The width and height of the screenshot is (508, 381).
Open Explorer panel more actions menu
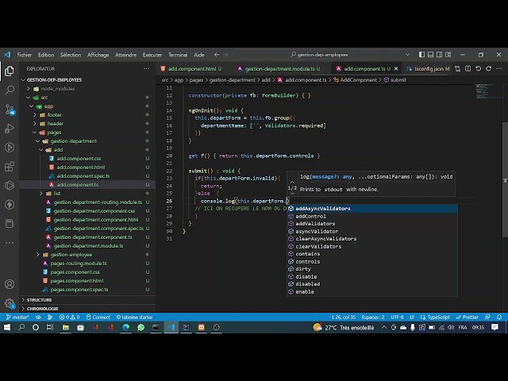point(146,69)
